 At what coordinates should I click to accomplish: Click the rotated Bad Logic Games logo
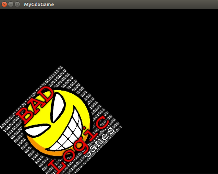pos(61,120)
